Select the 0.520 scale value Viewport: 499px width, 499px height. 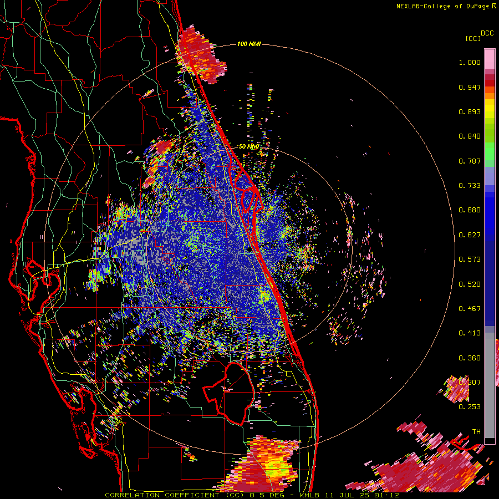[470, 284]
